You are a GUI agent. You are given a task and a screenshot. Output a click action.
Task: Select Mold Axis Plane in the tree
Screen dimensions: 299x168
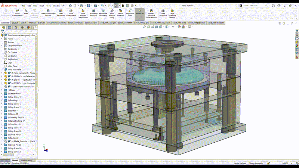coord(14,69)
